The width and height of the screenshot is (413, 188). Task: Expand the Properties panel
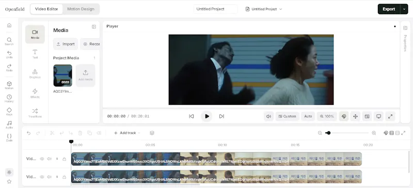point(405,28)
